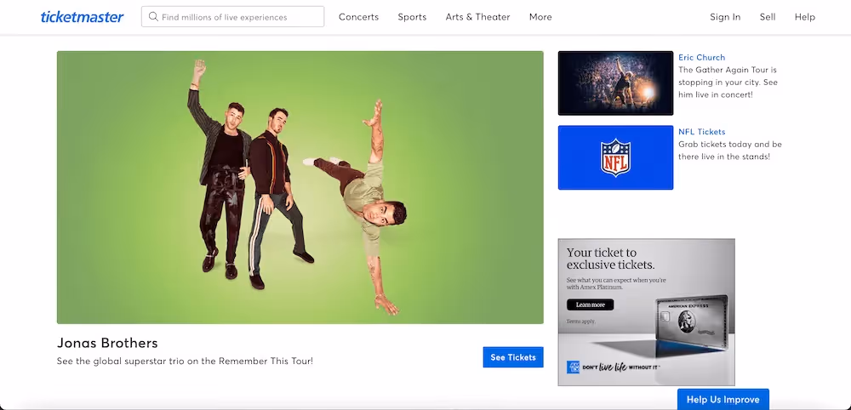This screenshot has height=410, width=851.
Task: Click 'The Gather Again Tour' description text
Action: click(728, 83)
